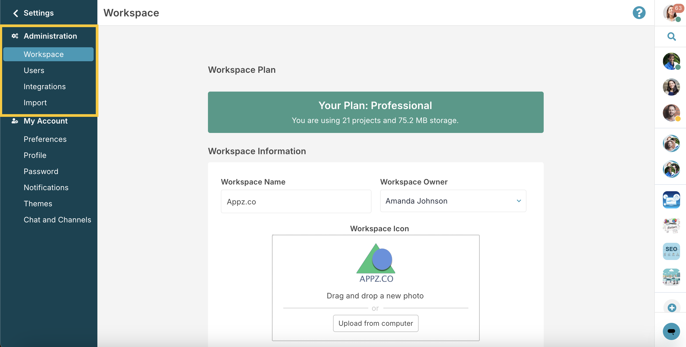Open the Integrations settings page
686x347 pixels.
coord(45,86)
